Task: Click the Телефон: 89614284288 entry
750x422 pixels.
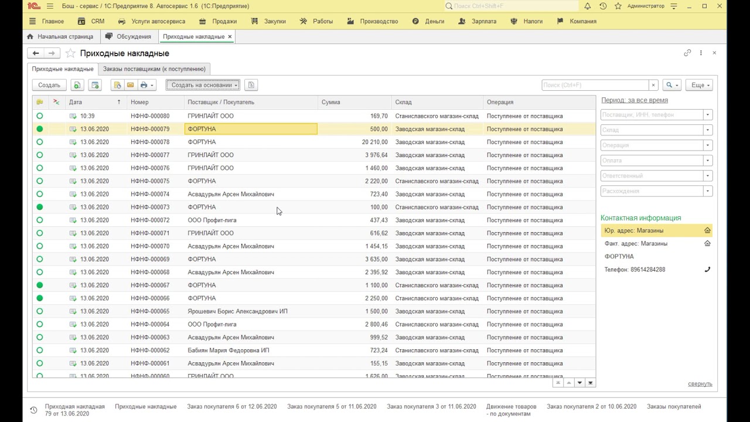Action: coord(635,270)
